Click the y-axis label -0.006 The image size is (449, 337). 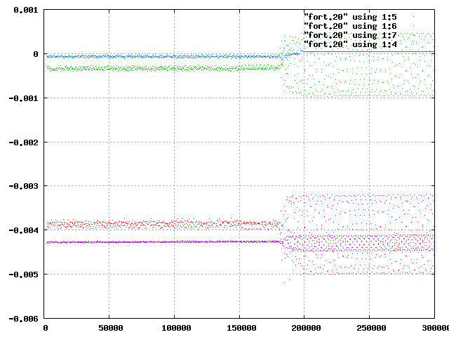pyautogui.click(x=23, y=319)
